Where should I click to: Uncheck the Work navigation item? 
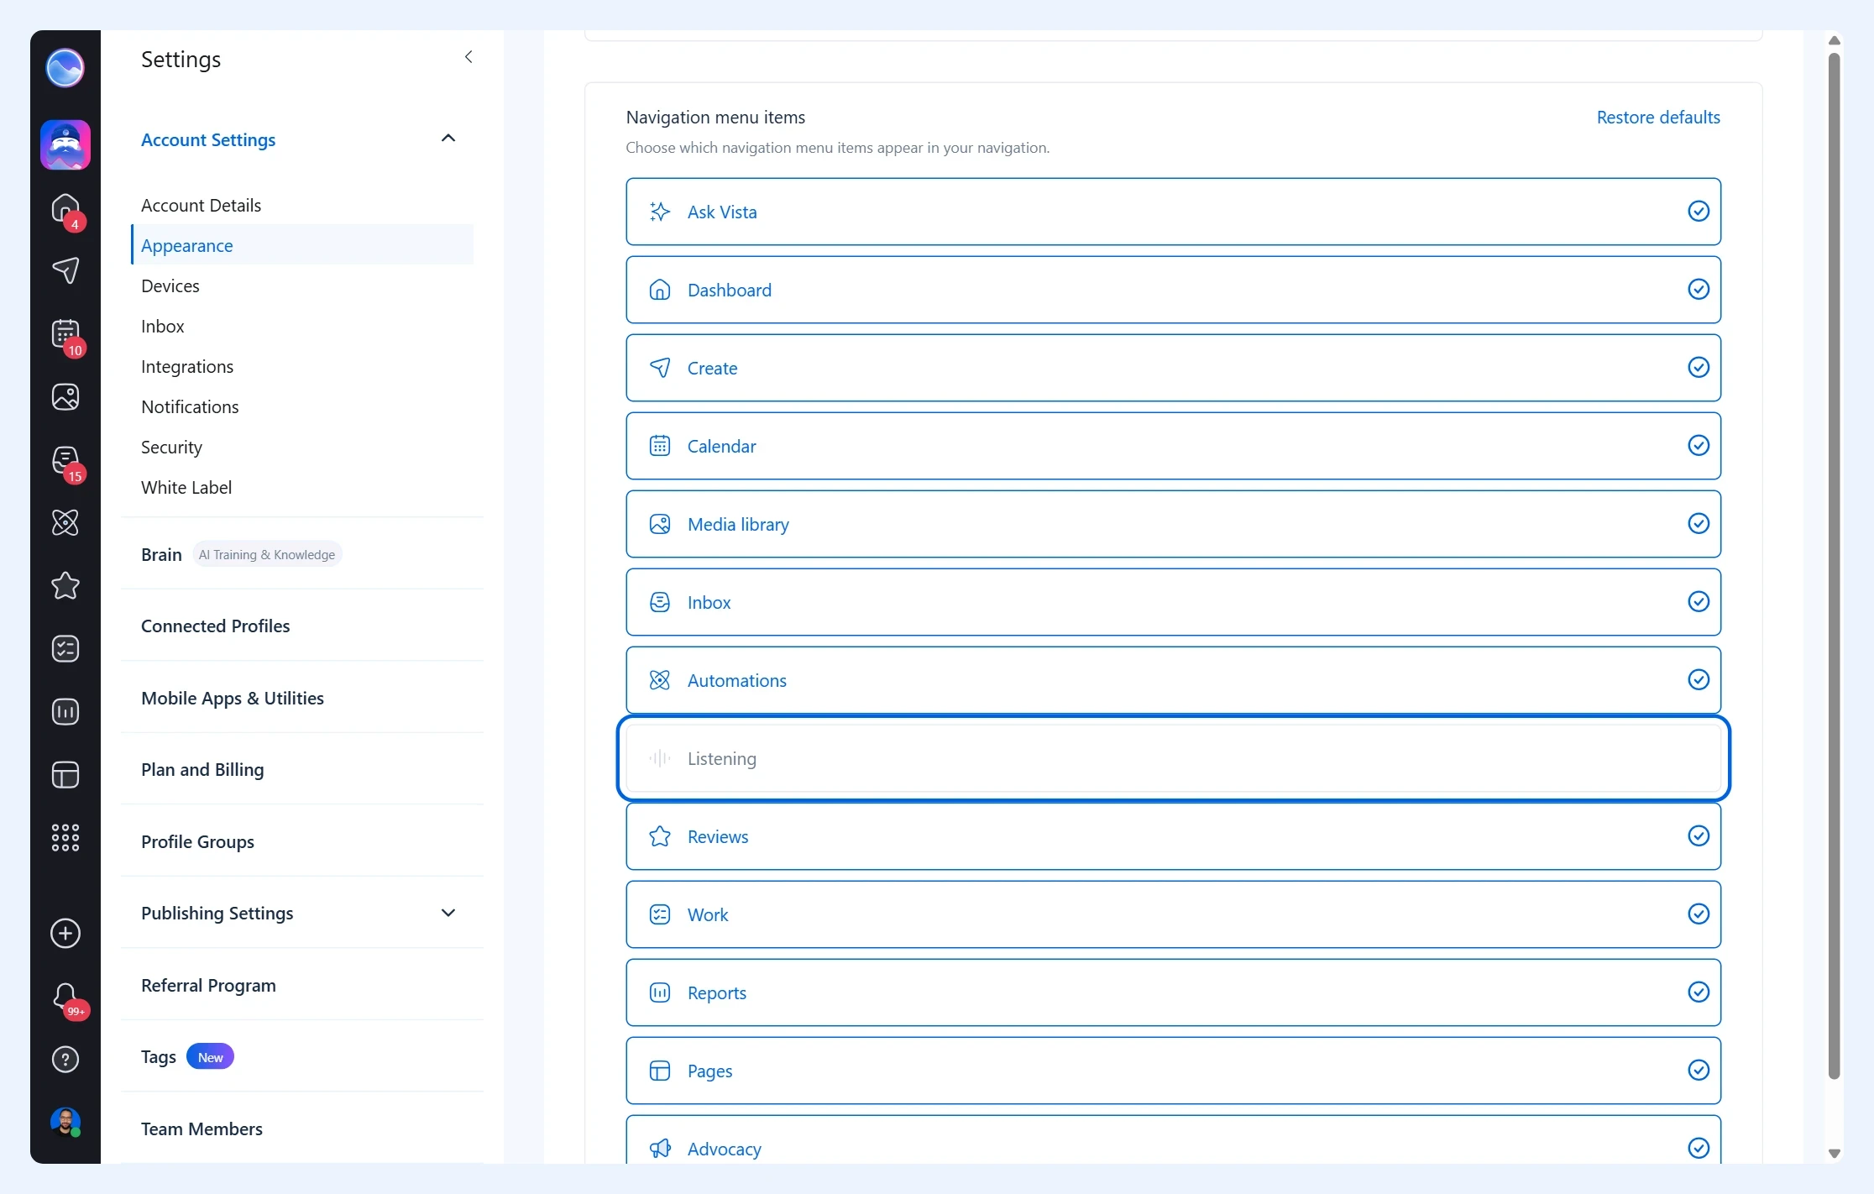(1699, 914)
